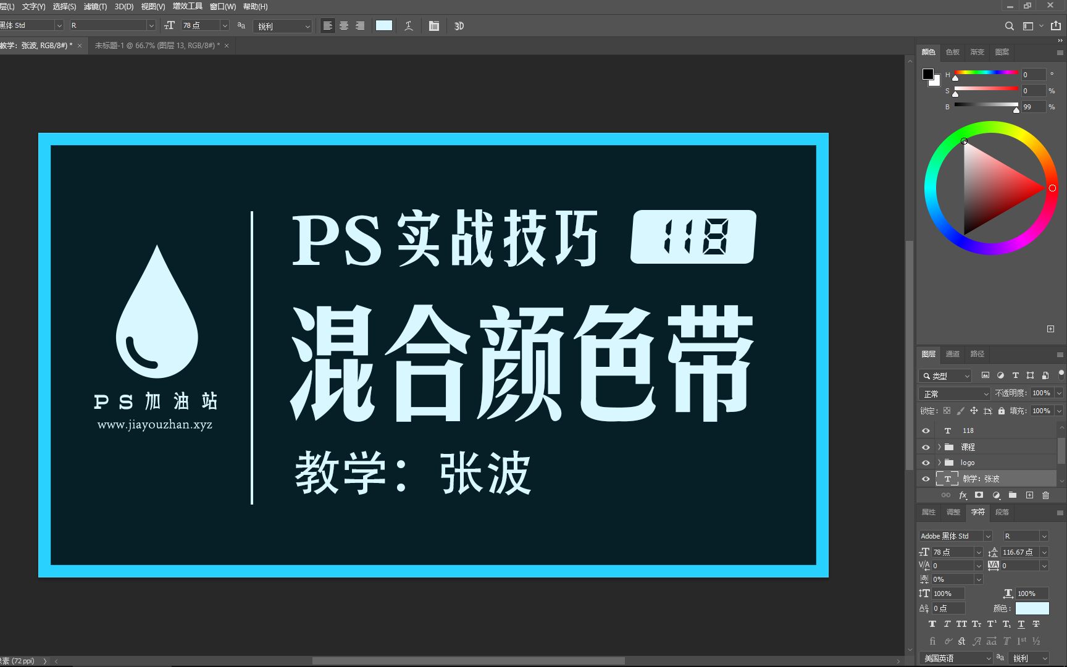Open anti-aliasing 锐利 dropdown in options bar

coord(283,26)
